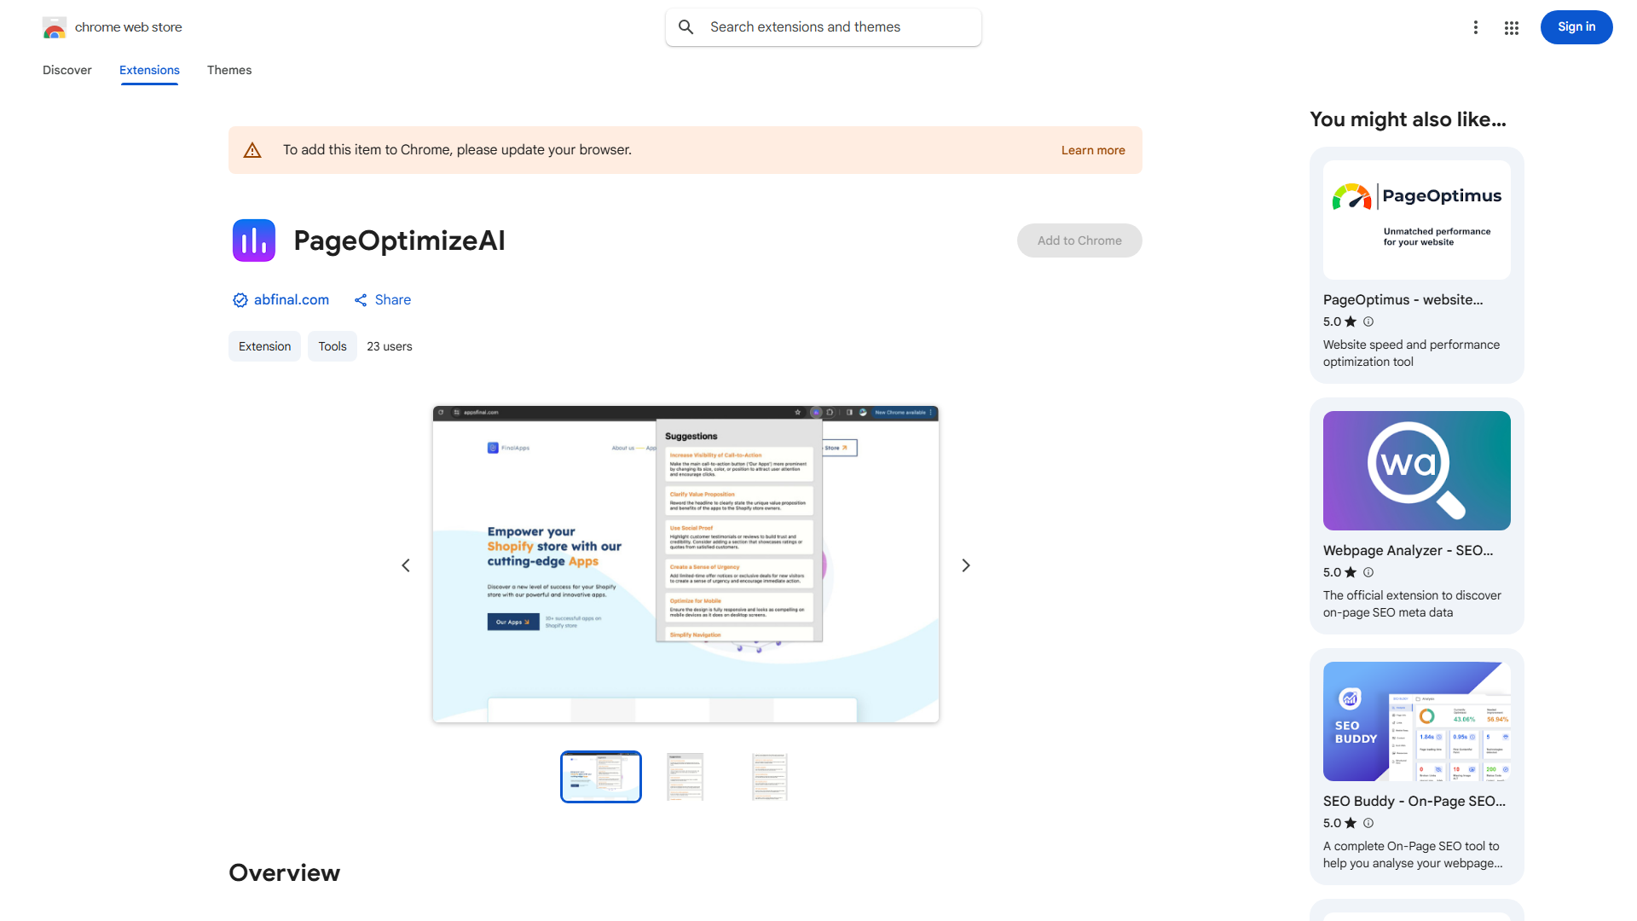The image size is (1637, 921).
Task: Click the info icon beside SEO Buddy rating
Action: [x=1368, y=823]
